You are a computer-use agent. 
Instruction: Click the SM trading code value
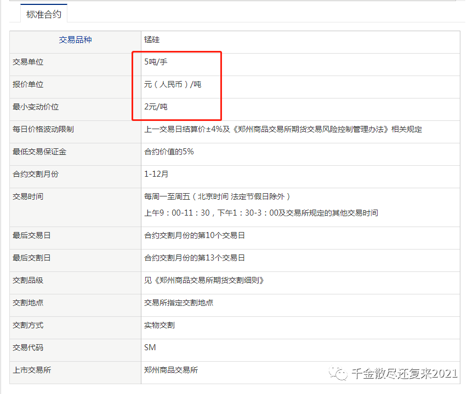[150, 347]
